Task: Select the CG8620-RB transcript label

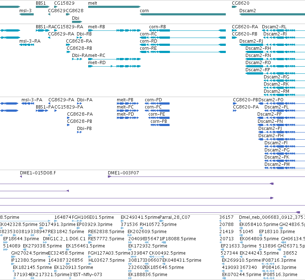Action: point(244,34)
